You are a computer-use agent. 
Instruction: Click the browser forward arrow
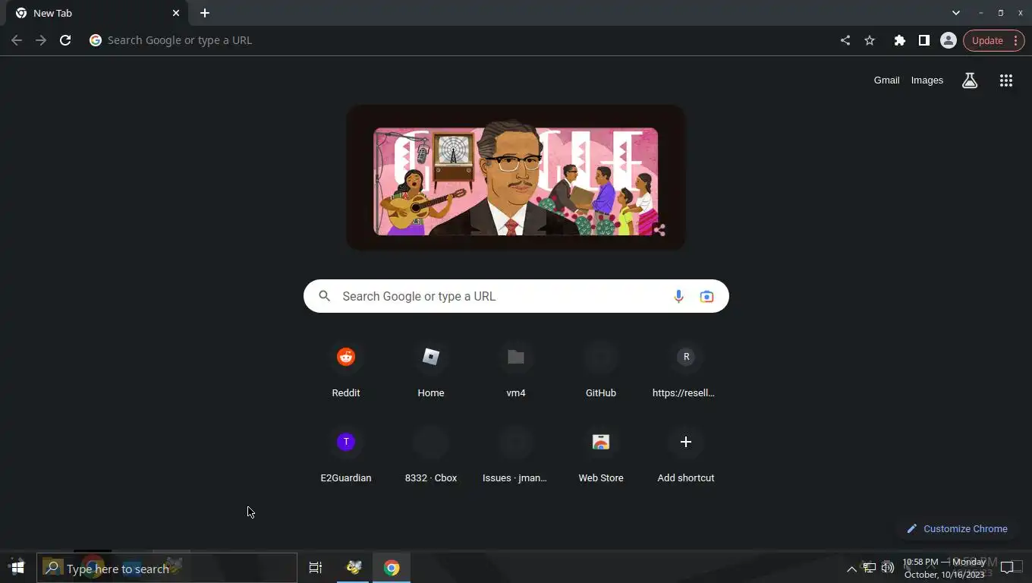tap(41, 40)
